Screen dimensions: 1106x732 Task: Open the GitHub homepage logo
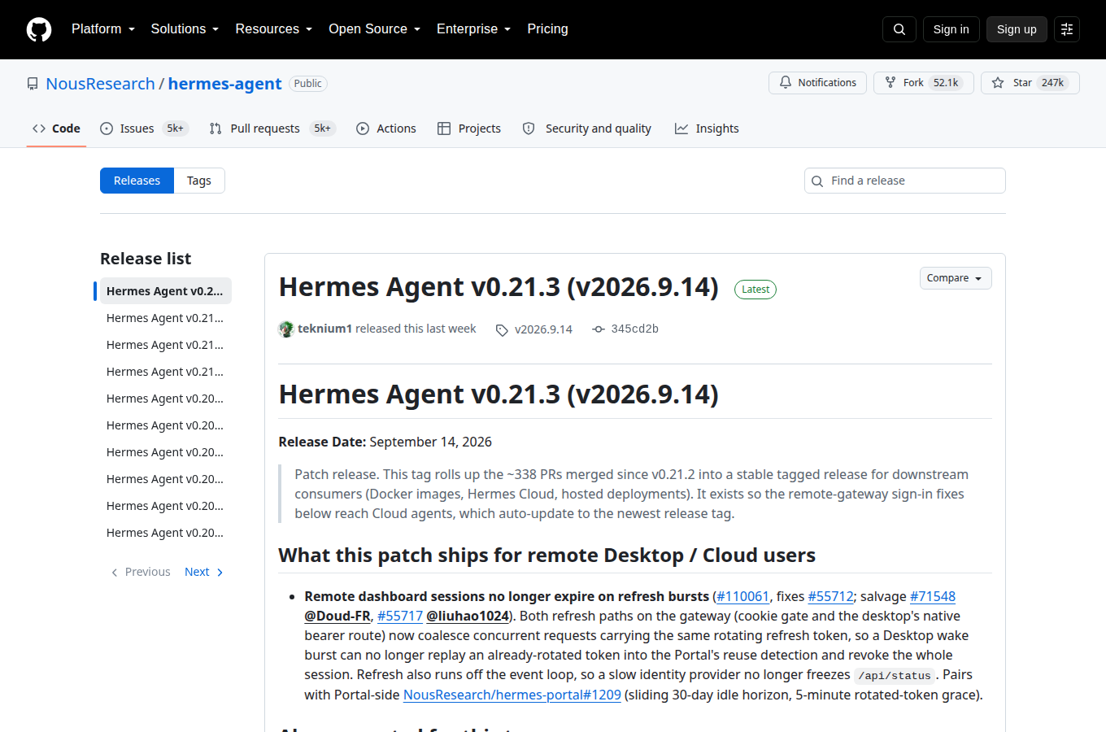(x=39, y=29)
